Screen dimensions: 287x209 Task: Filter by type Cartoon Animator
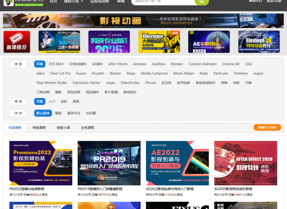click(x=203, y=64)
